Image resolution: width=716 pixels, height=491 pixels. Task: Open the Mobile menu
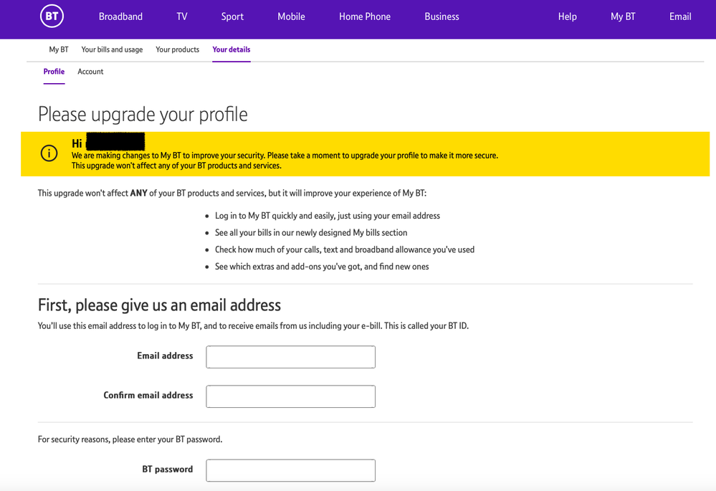pyautogui.click(x=291, y=16)
